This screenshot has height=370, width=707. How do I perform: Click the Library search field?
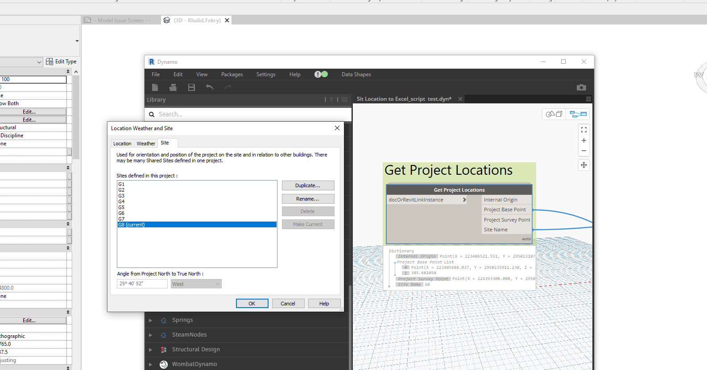(250, 114)
